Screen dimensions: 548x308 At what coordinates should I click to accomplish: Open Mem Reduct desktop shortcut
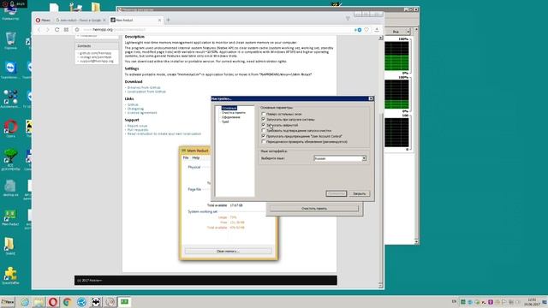pyautogui.click(x=10, y=217)
